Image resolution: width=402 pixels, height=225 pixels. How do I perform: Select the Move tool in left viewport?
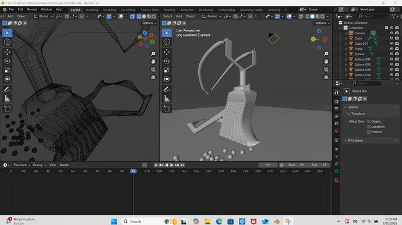click(7, 52)
